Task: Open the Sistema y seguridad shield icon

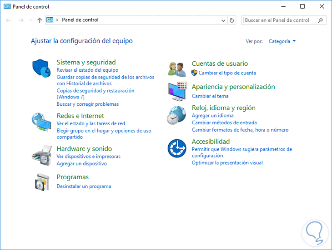Action: point(41,69)
